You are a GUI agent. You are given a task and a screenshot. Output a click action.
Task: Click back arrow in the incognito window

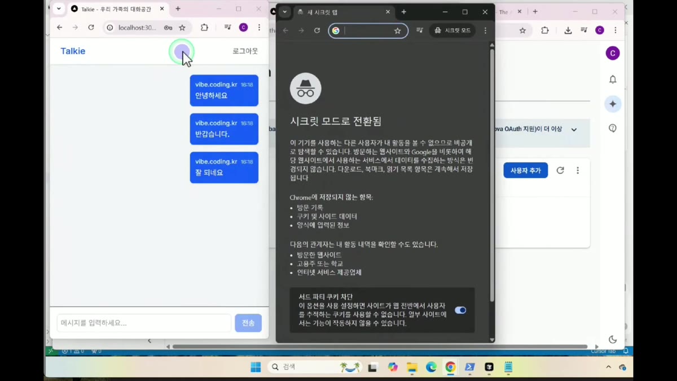click(285, 30)
